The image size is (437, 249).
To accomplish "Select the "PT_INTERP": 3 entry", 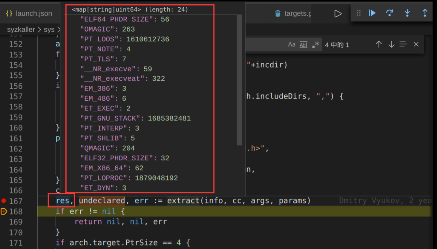I will tap(110, 128).
